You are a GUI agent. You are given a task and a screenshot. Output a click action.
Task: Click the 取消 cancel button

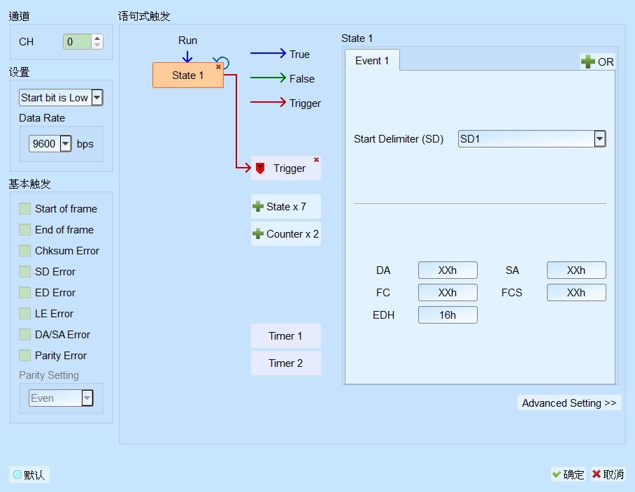pyautogui.click(x=608, y=475)
